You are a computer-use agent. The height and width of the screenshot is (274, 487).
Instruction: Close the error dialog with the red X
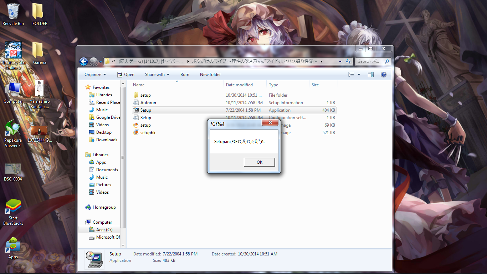pos(270,123)
